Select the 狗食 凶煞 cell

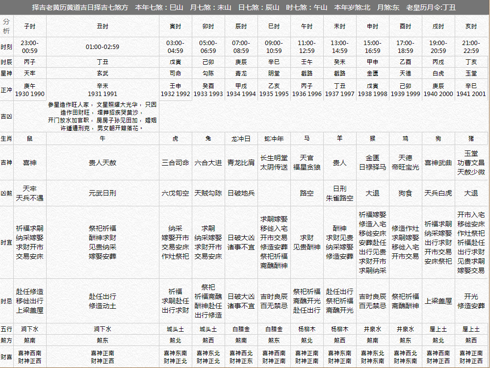click(x=405, y=193)
